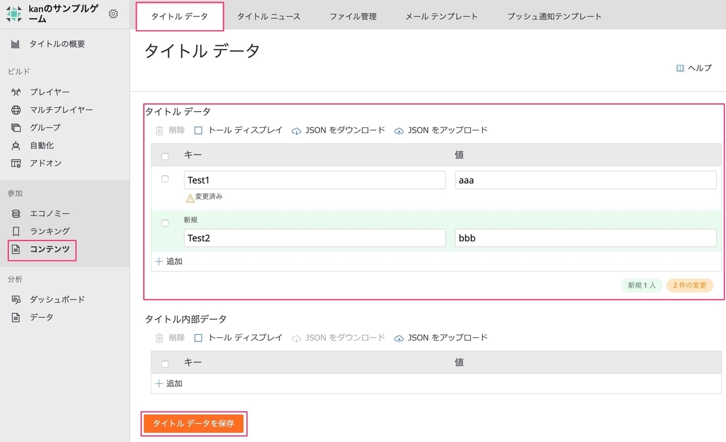726x442 pixels.
Task: Toggle select-all checkbox in タイトル データ table header
Action: click(165, 156)
